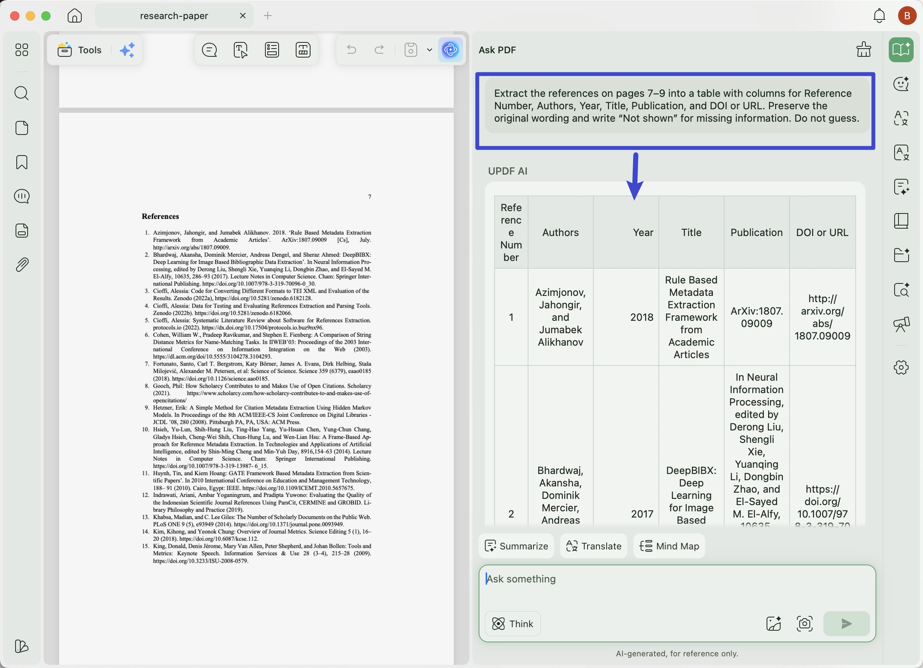
Task: Click the screenshot capture icon in the chat box
Action: pyautogui.click(x=805, y=624)
